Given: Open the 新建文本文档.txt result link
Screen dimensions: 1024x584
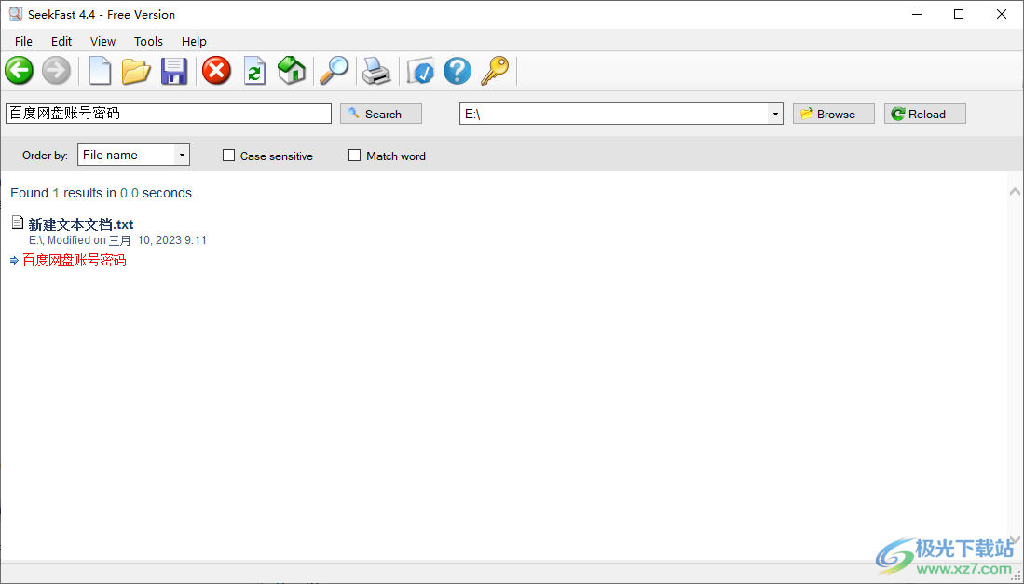Looking at the screenshot, I should (x=81, y=224).
